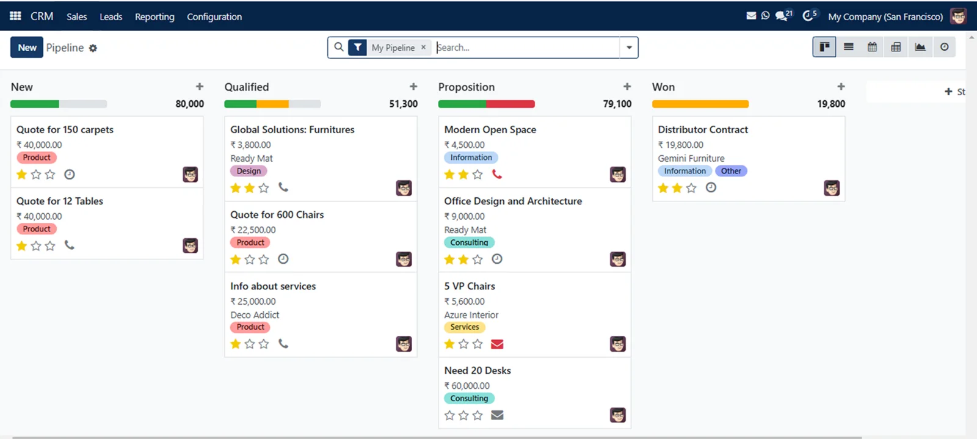Click the New column progress bar

pyautogui.click(x=59, y=104)
